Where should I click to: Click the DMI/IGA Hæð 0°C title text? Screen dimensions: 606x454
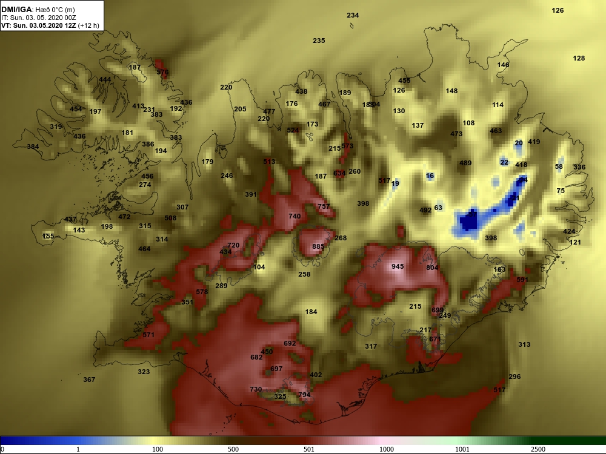pyautogui.click(x=38, y=9)
